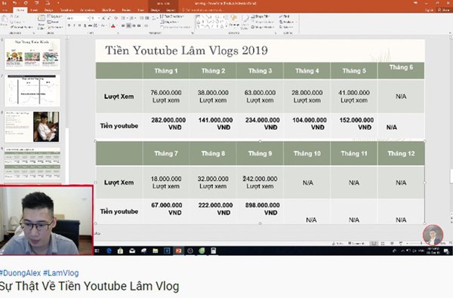The height and width of the screenshot is (298, 453).
Task: Open the slide Layout dropdown
Action: [54, 17]
